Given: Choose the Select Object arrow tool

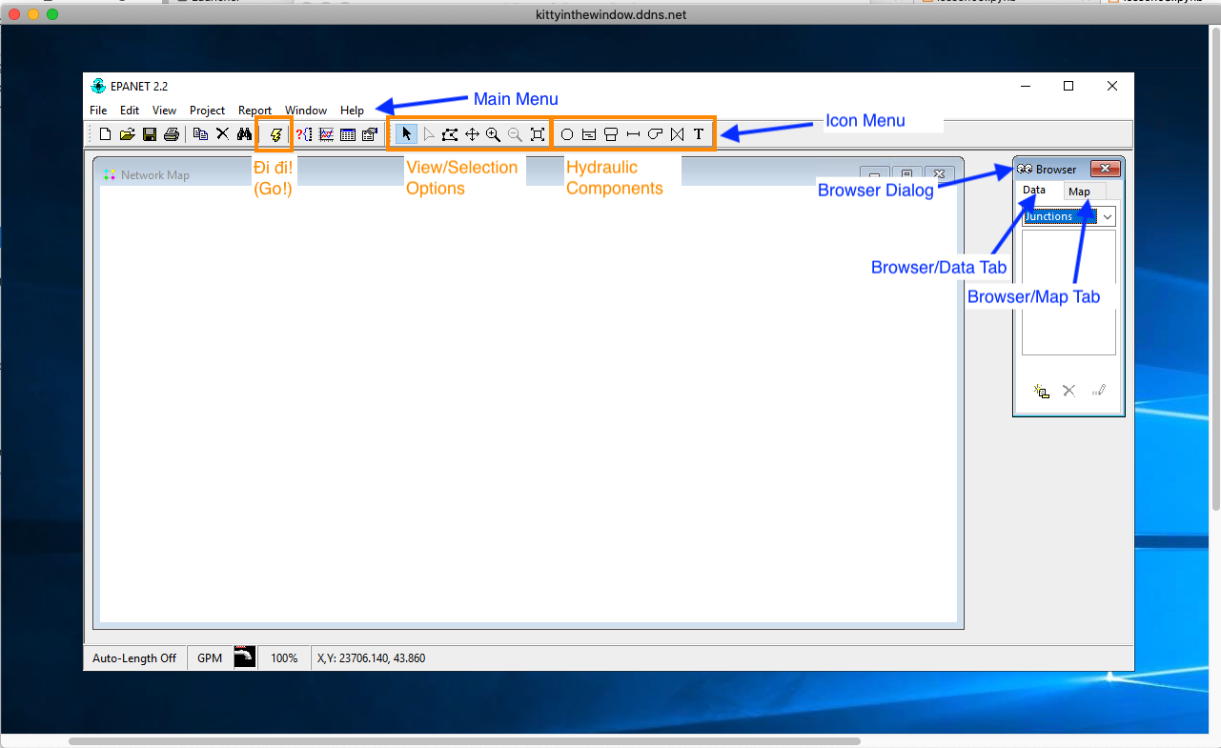Looking at the screenshot, I should point(407,134).
